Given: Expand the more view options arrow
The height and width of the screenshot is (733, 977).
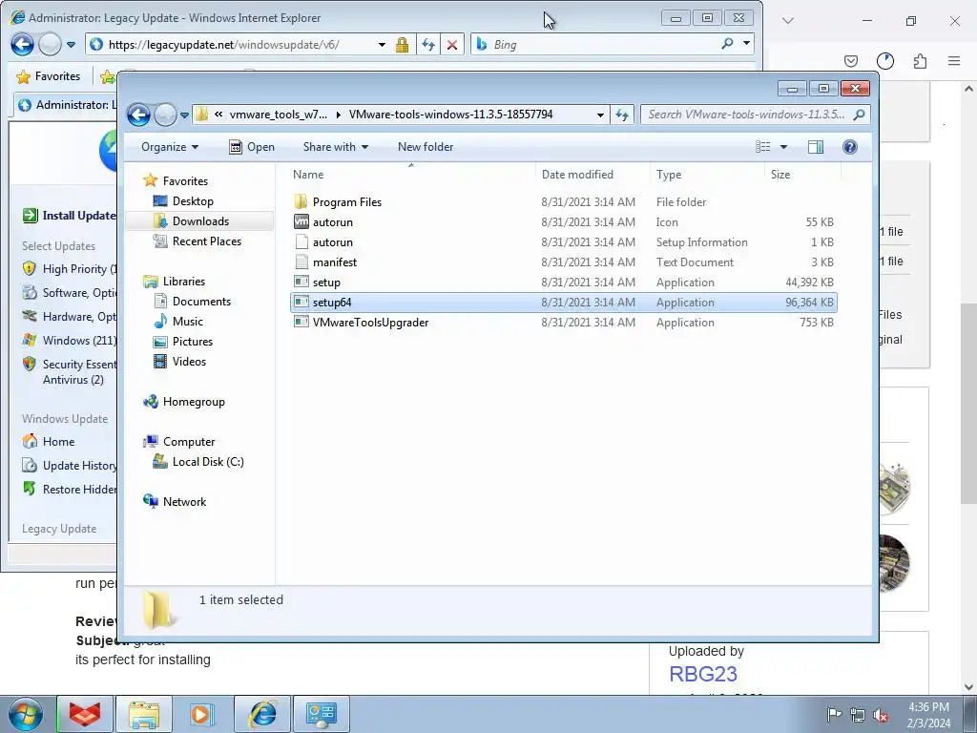Looking at the screenshot, I should (x=784, y=147).
